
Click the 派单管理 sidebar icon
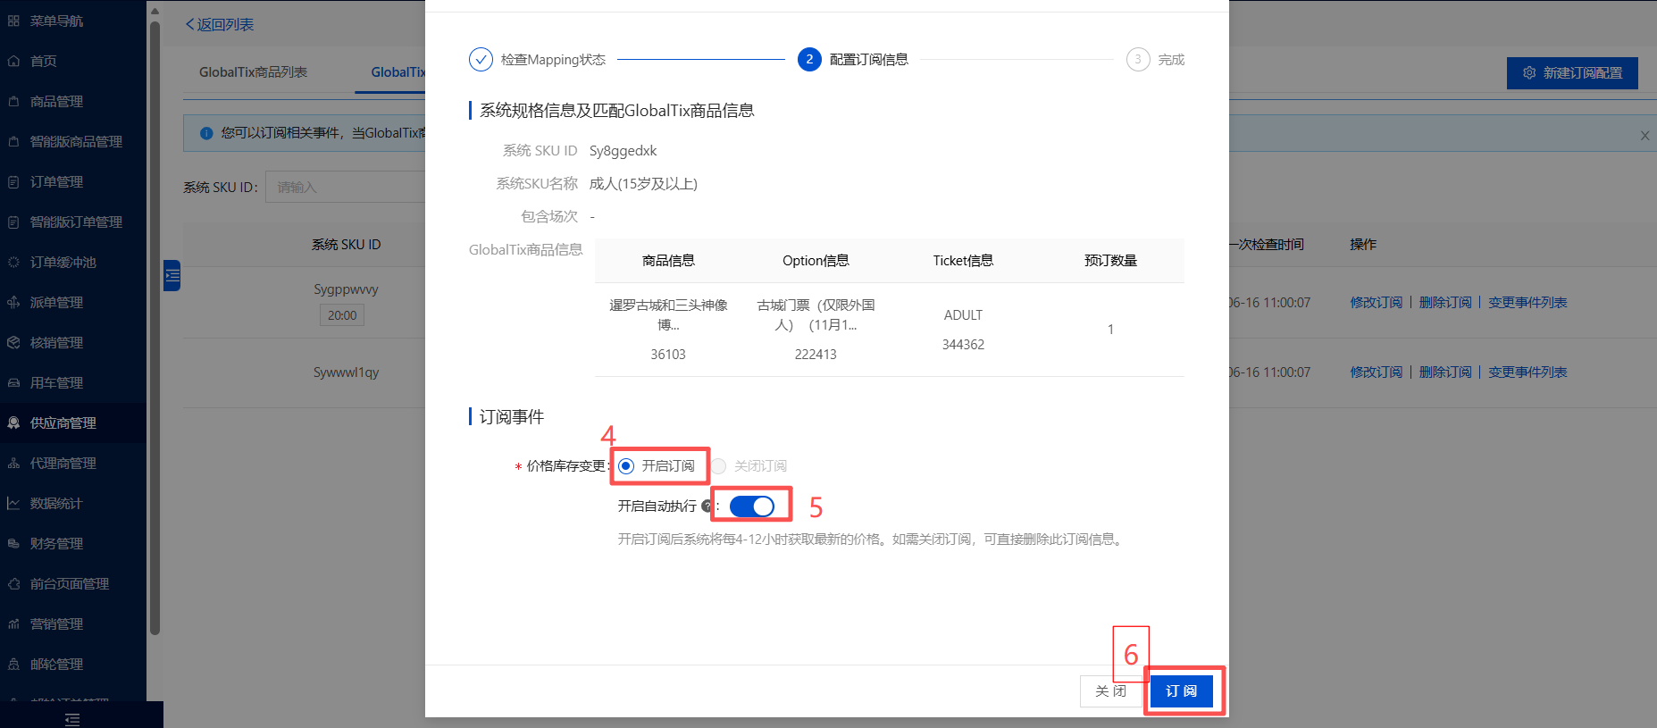(x=13, y=302)
